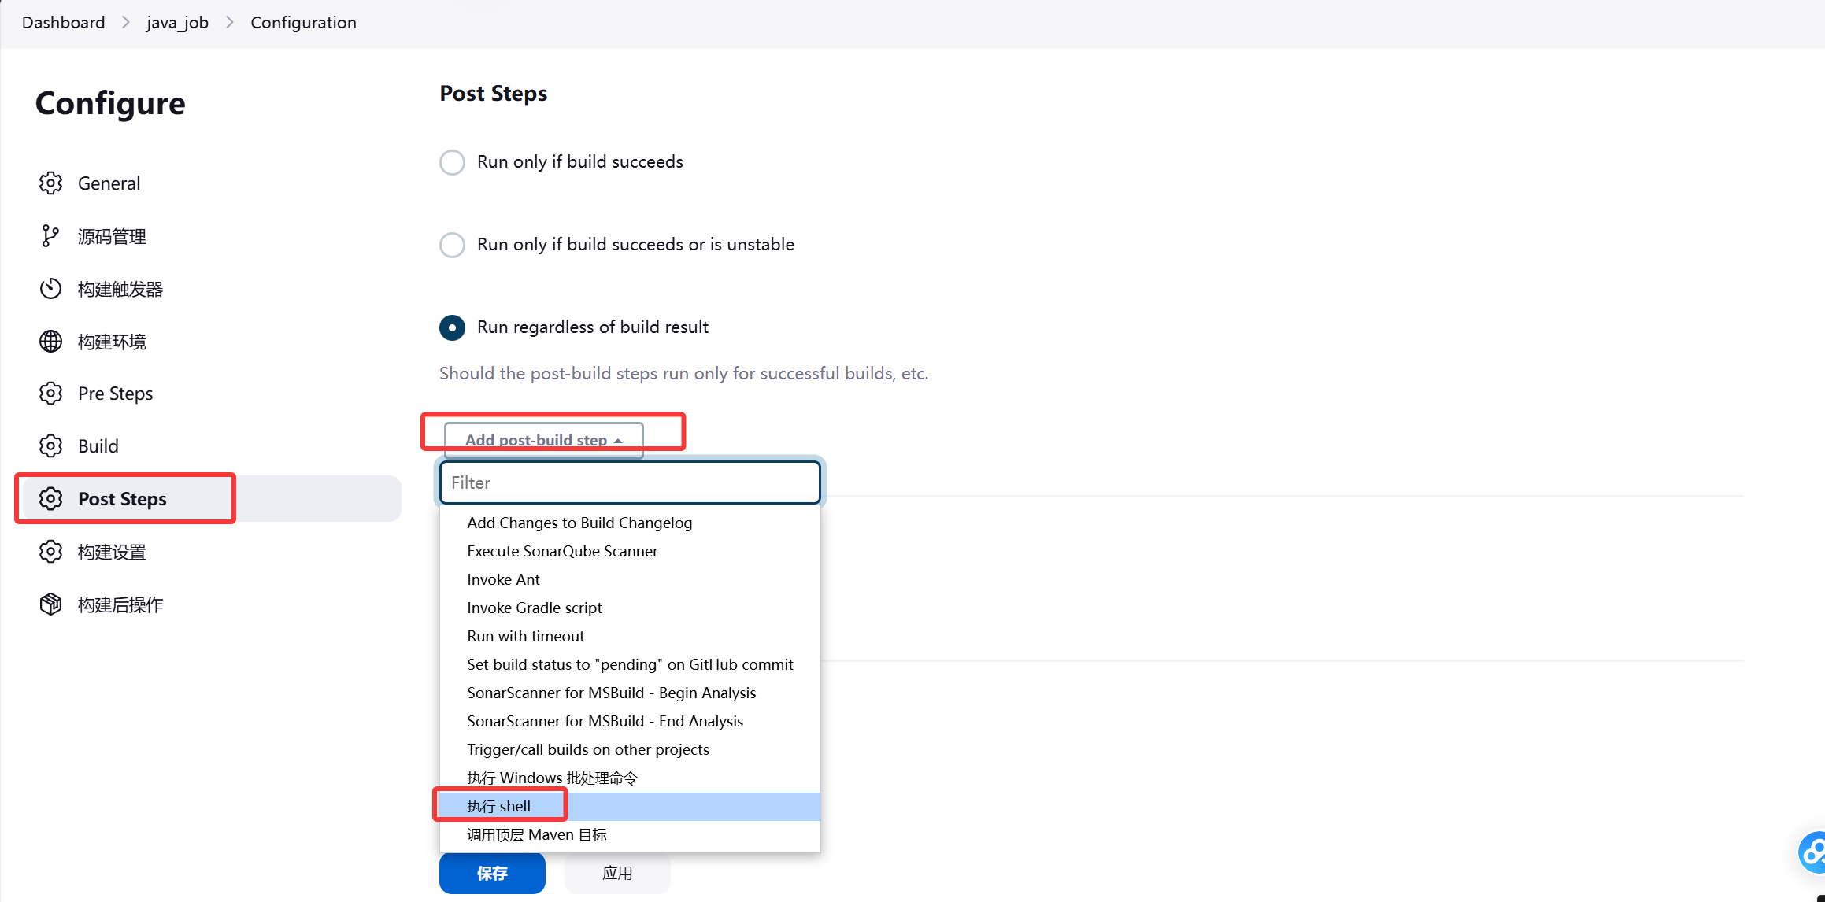Go to Build section in sidebar
The height and width of the screenshot is (902, 1825).
click(211, 446)
